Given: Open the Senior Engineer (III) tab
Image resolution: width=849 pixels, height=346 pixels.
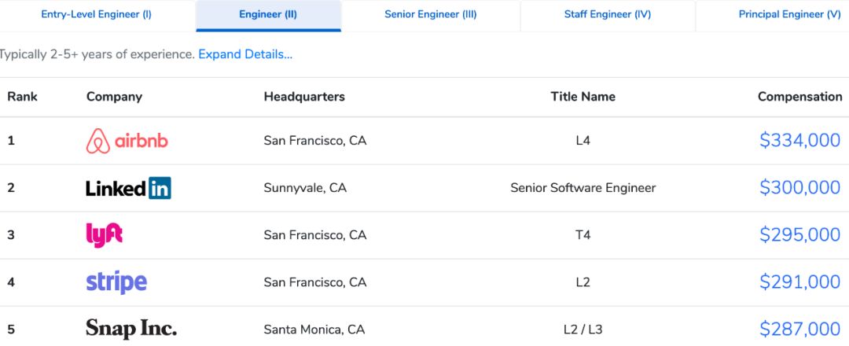Looking at the screenshot, I should click(x=431, y=15).
